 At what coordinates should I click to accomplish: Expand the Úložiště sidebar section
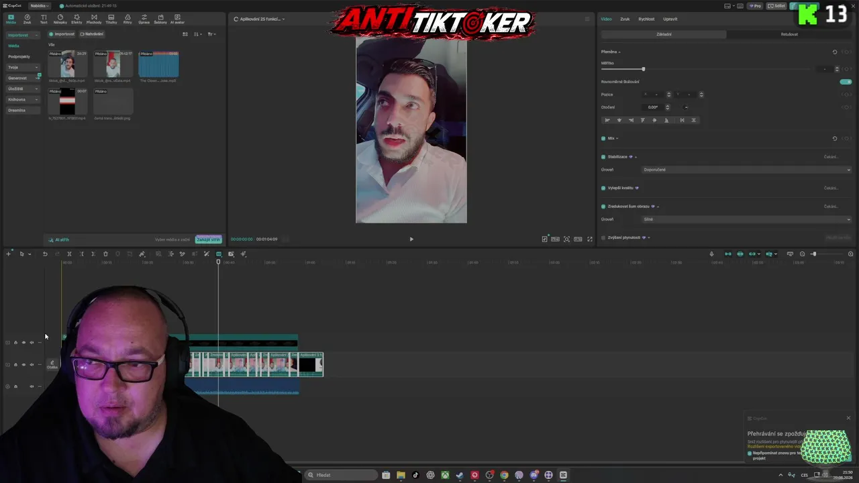(22, 89)
